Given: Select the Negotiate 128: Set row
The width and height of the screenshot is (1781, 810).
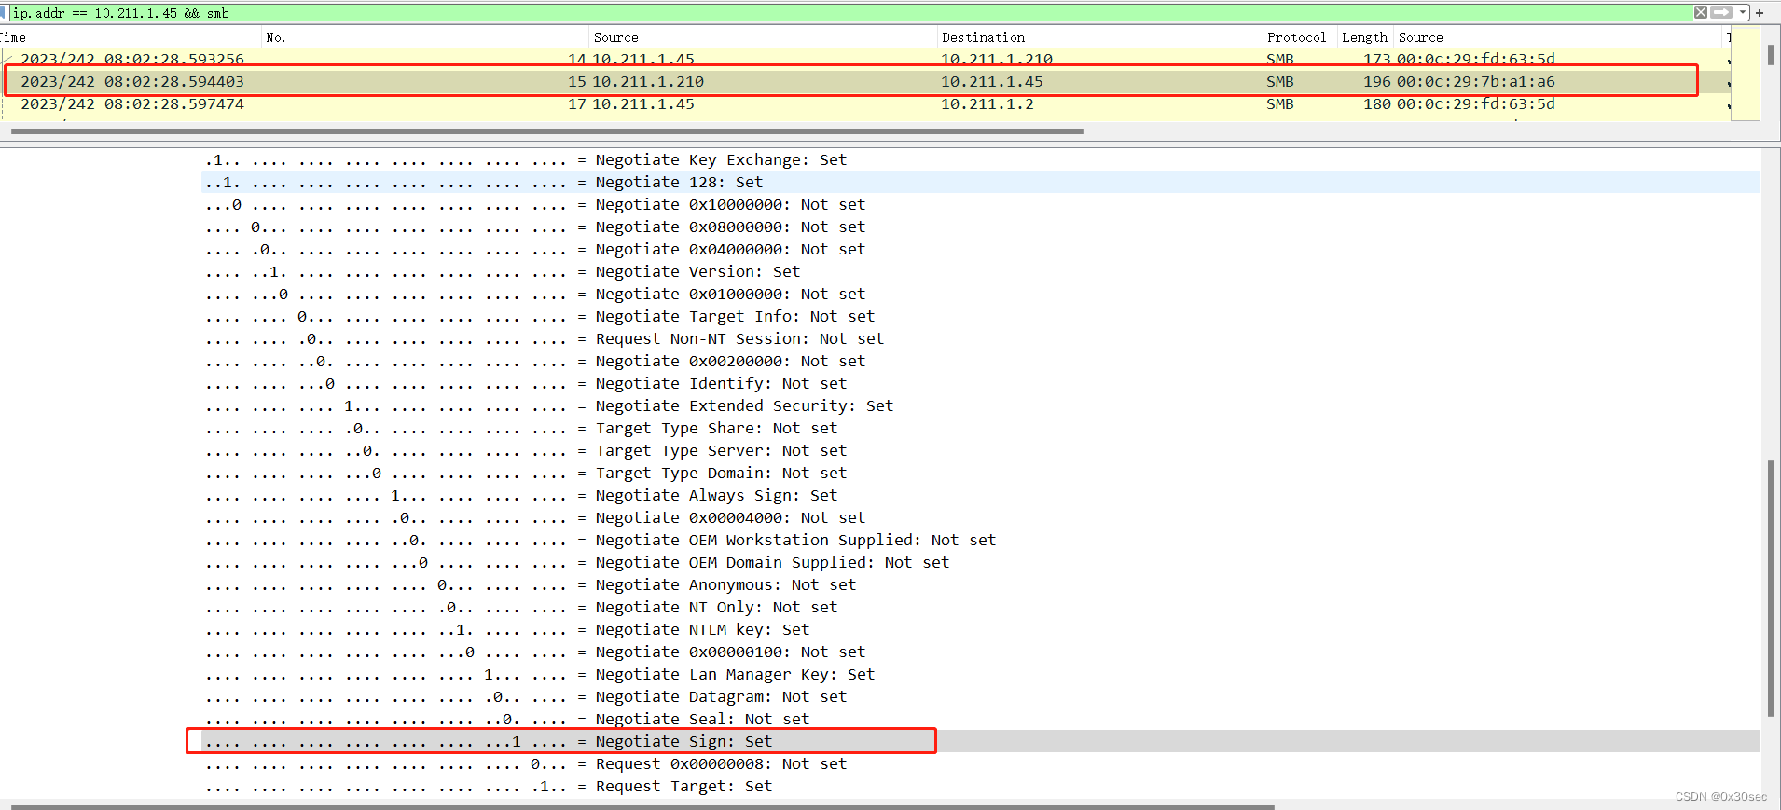Looking at the screenshot, I should [981, 183].
